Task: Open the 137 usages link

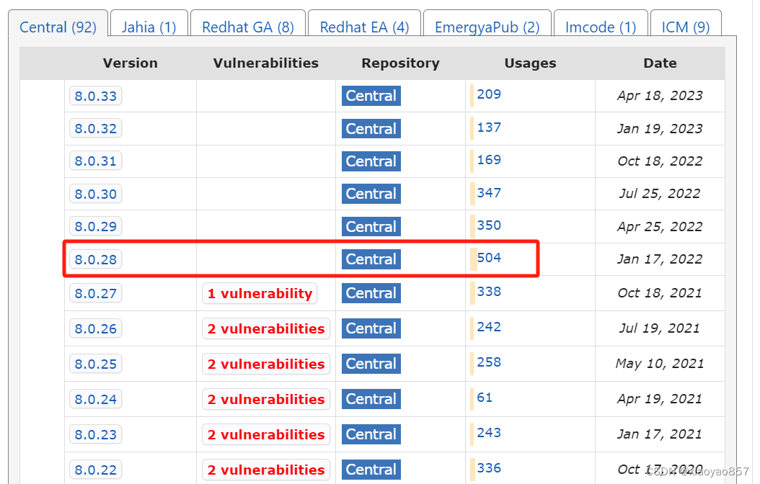Action: pos(489,127)
